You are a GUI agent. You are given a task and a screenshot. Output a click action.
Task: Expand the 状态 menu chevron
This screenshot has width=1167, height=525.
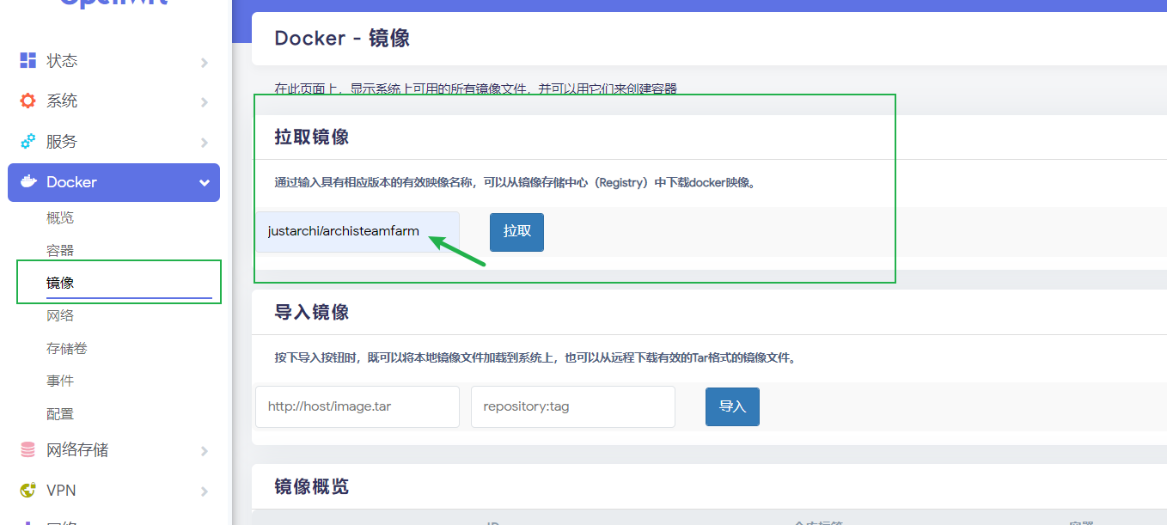pyautogui.click(x=204, y=62)
